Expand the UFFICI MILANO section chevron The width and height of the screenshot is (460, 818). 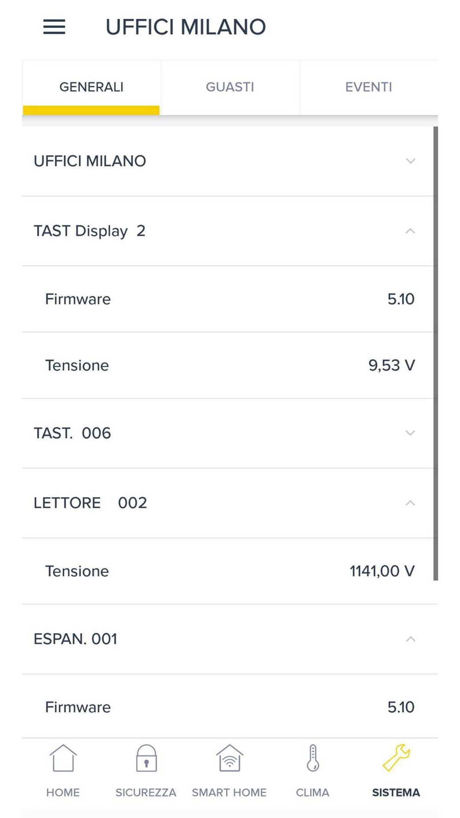click(411, 161)
